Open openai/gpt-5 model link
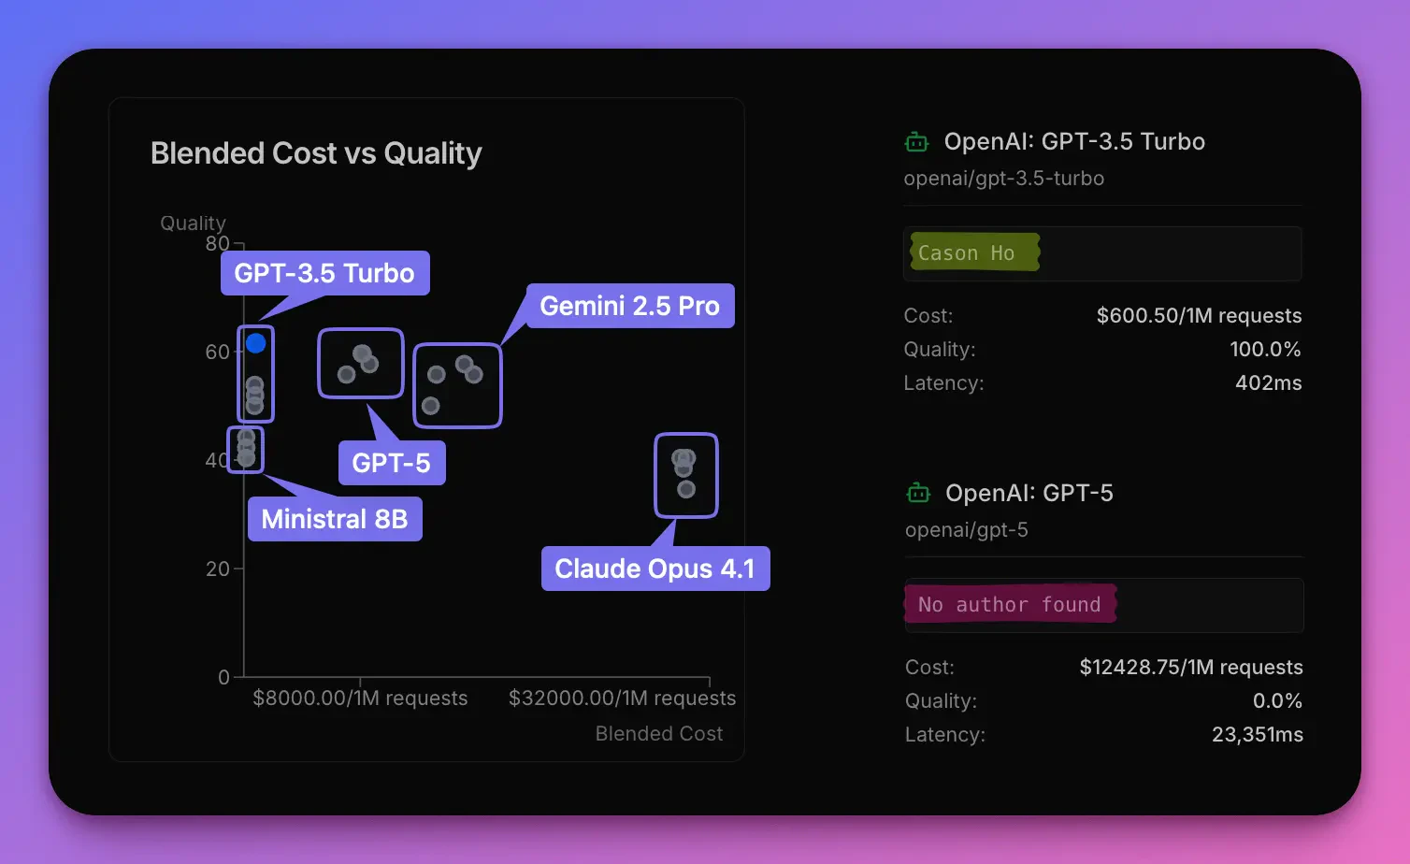The width and height of the screenshot is (1410, 864). click(967, 530)
